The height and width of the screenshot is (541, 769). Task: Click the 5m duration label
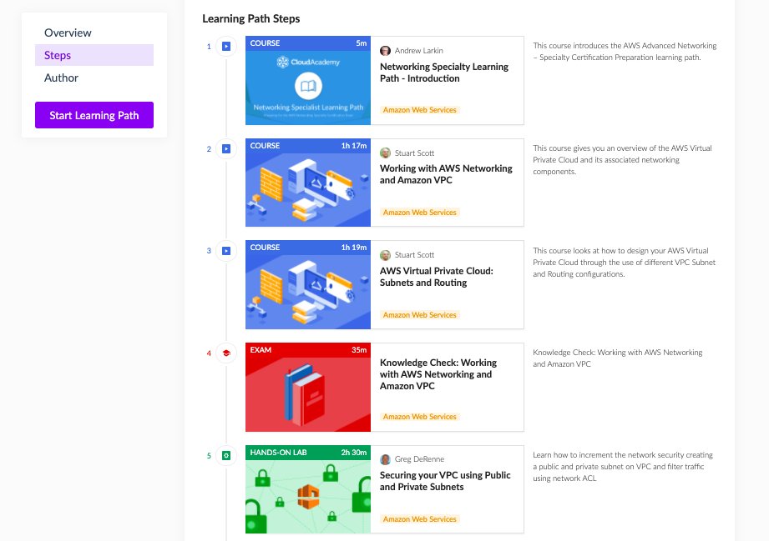click(361, 43)
